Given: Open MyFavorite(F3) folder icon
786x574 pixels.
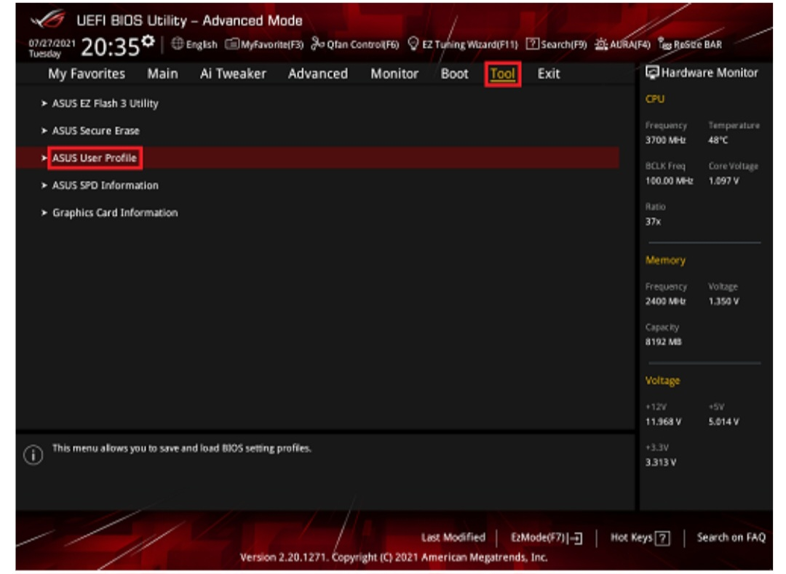Looking at the screenshot, I should point(231,44).
